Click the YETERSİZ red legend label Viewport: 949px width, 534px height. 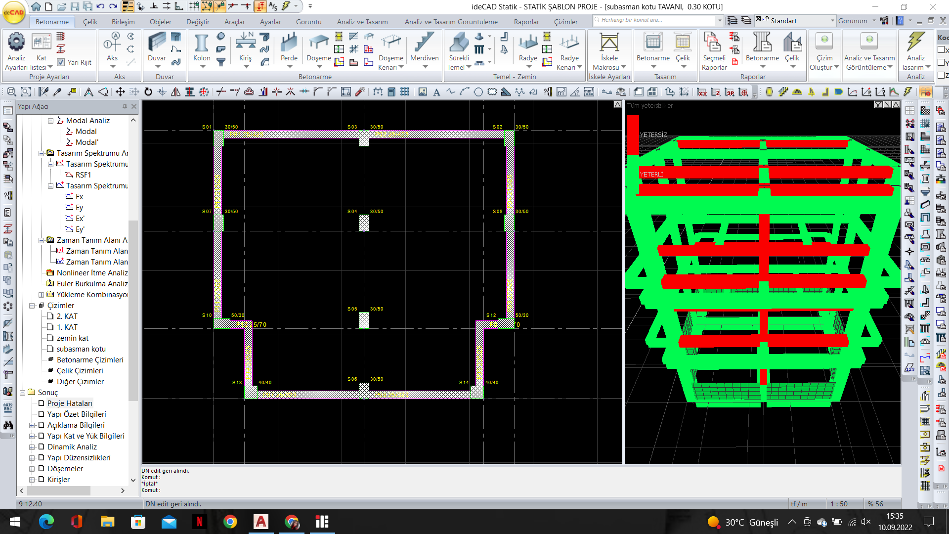coord(653,134)
